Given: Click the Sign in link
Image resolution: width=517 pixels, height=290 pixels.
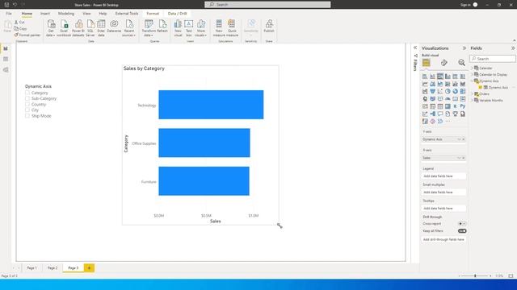Looking at the screenshot, I should click(465, 5).
